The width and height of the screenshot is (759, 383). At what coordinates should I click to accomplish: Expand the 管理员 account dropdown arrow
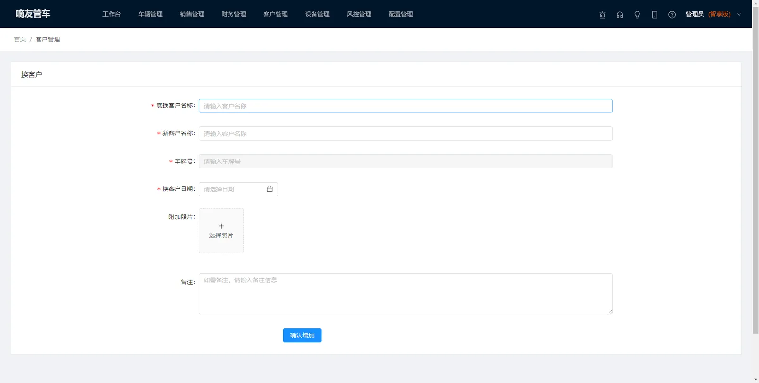click(739, 14)
